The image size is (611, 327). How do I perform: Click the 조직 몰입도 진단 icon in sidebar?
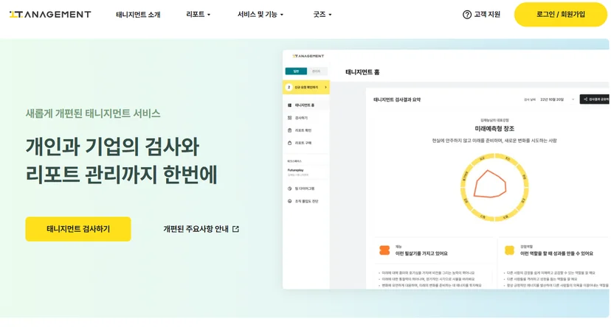[289, 201]
